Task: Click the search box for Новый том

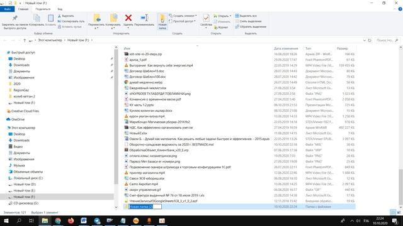Action: click(x=387, y=40)
